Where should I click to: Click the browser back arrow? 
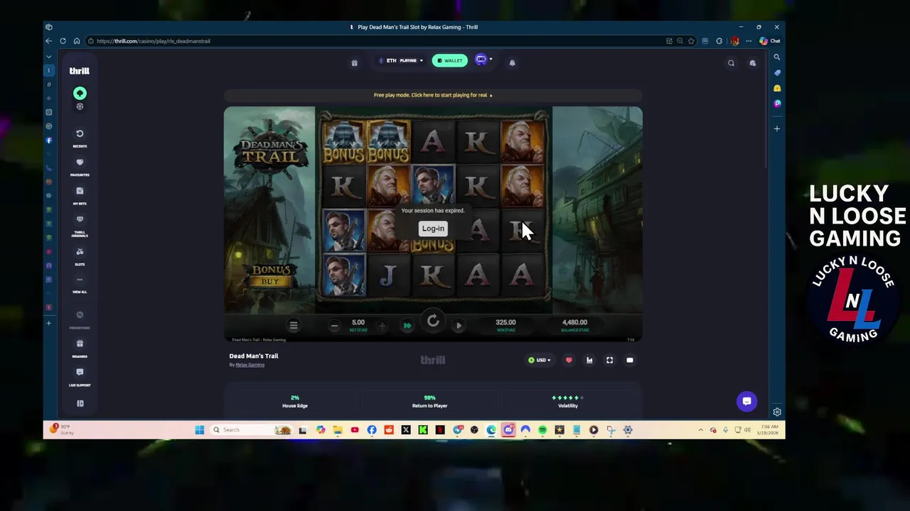(x=48, y=41)
